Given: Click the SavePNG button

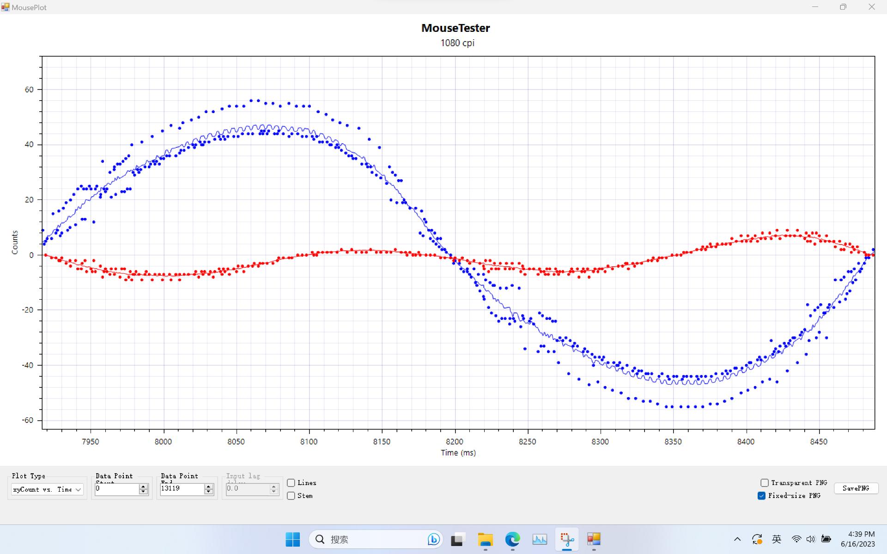Looking at the screenshot, I should tap(856, 488).
